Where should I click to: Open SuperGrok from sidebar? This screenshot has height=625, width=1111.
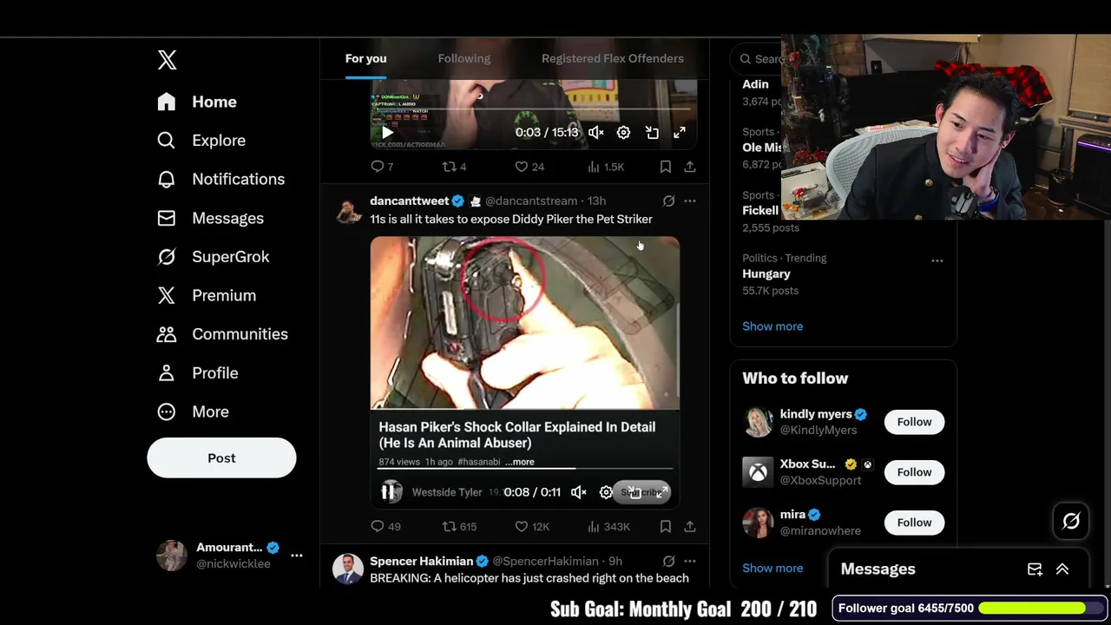tap(214, 257)
